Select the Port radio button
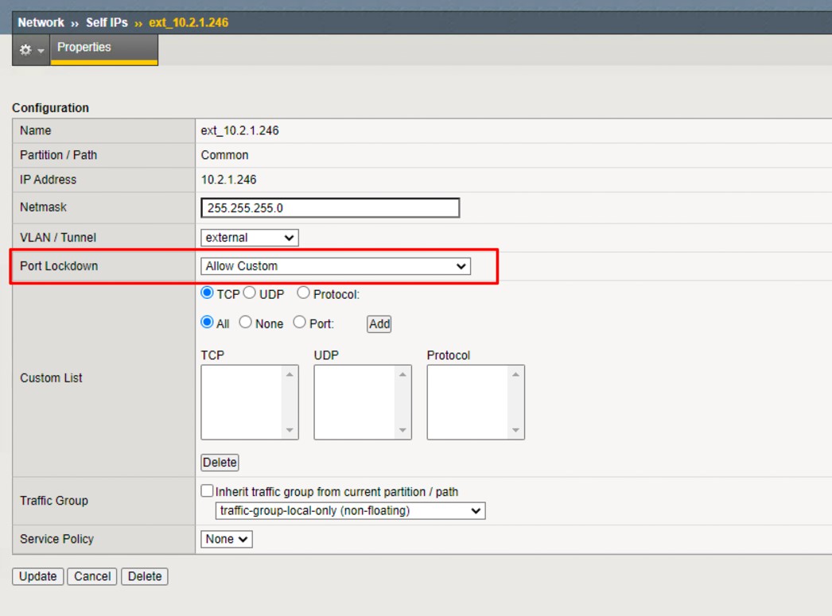 pos(300,323)
